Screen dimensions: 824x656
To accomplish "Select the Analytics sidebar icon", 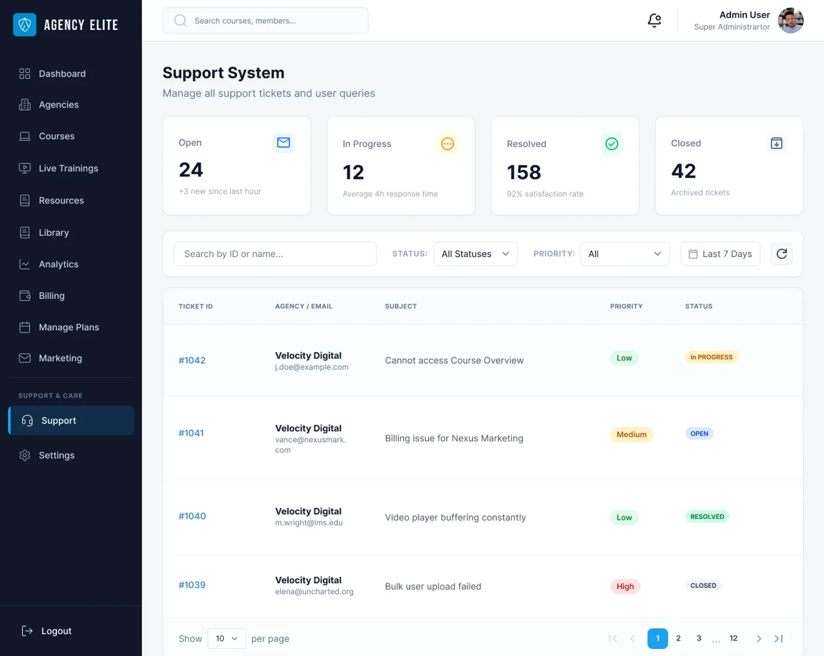I will pyautogui.click(x=25, y=264).
